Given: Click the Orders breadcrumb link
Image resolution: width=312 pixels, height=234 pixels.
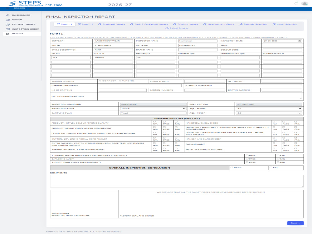Looking at the screenshot, I should tap(19, 8).
